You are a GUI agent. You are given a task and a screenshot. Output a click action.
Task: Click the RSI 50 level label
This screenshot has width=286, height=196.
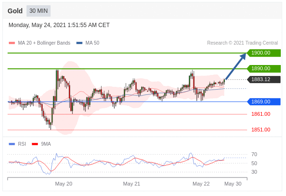point(254,163)
